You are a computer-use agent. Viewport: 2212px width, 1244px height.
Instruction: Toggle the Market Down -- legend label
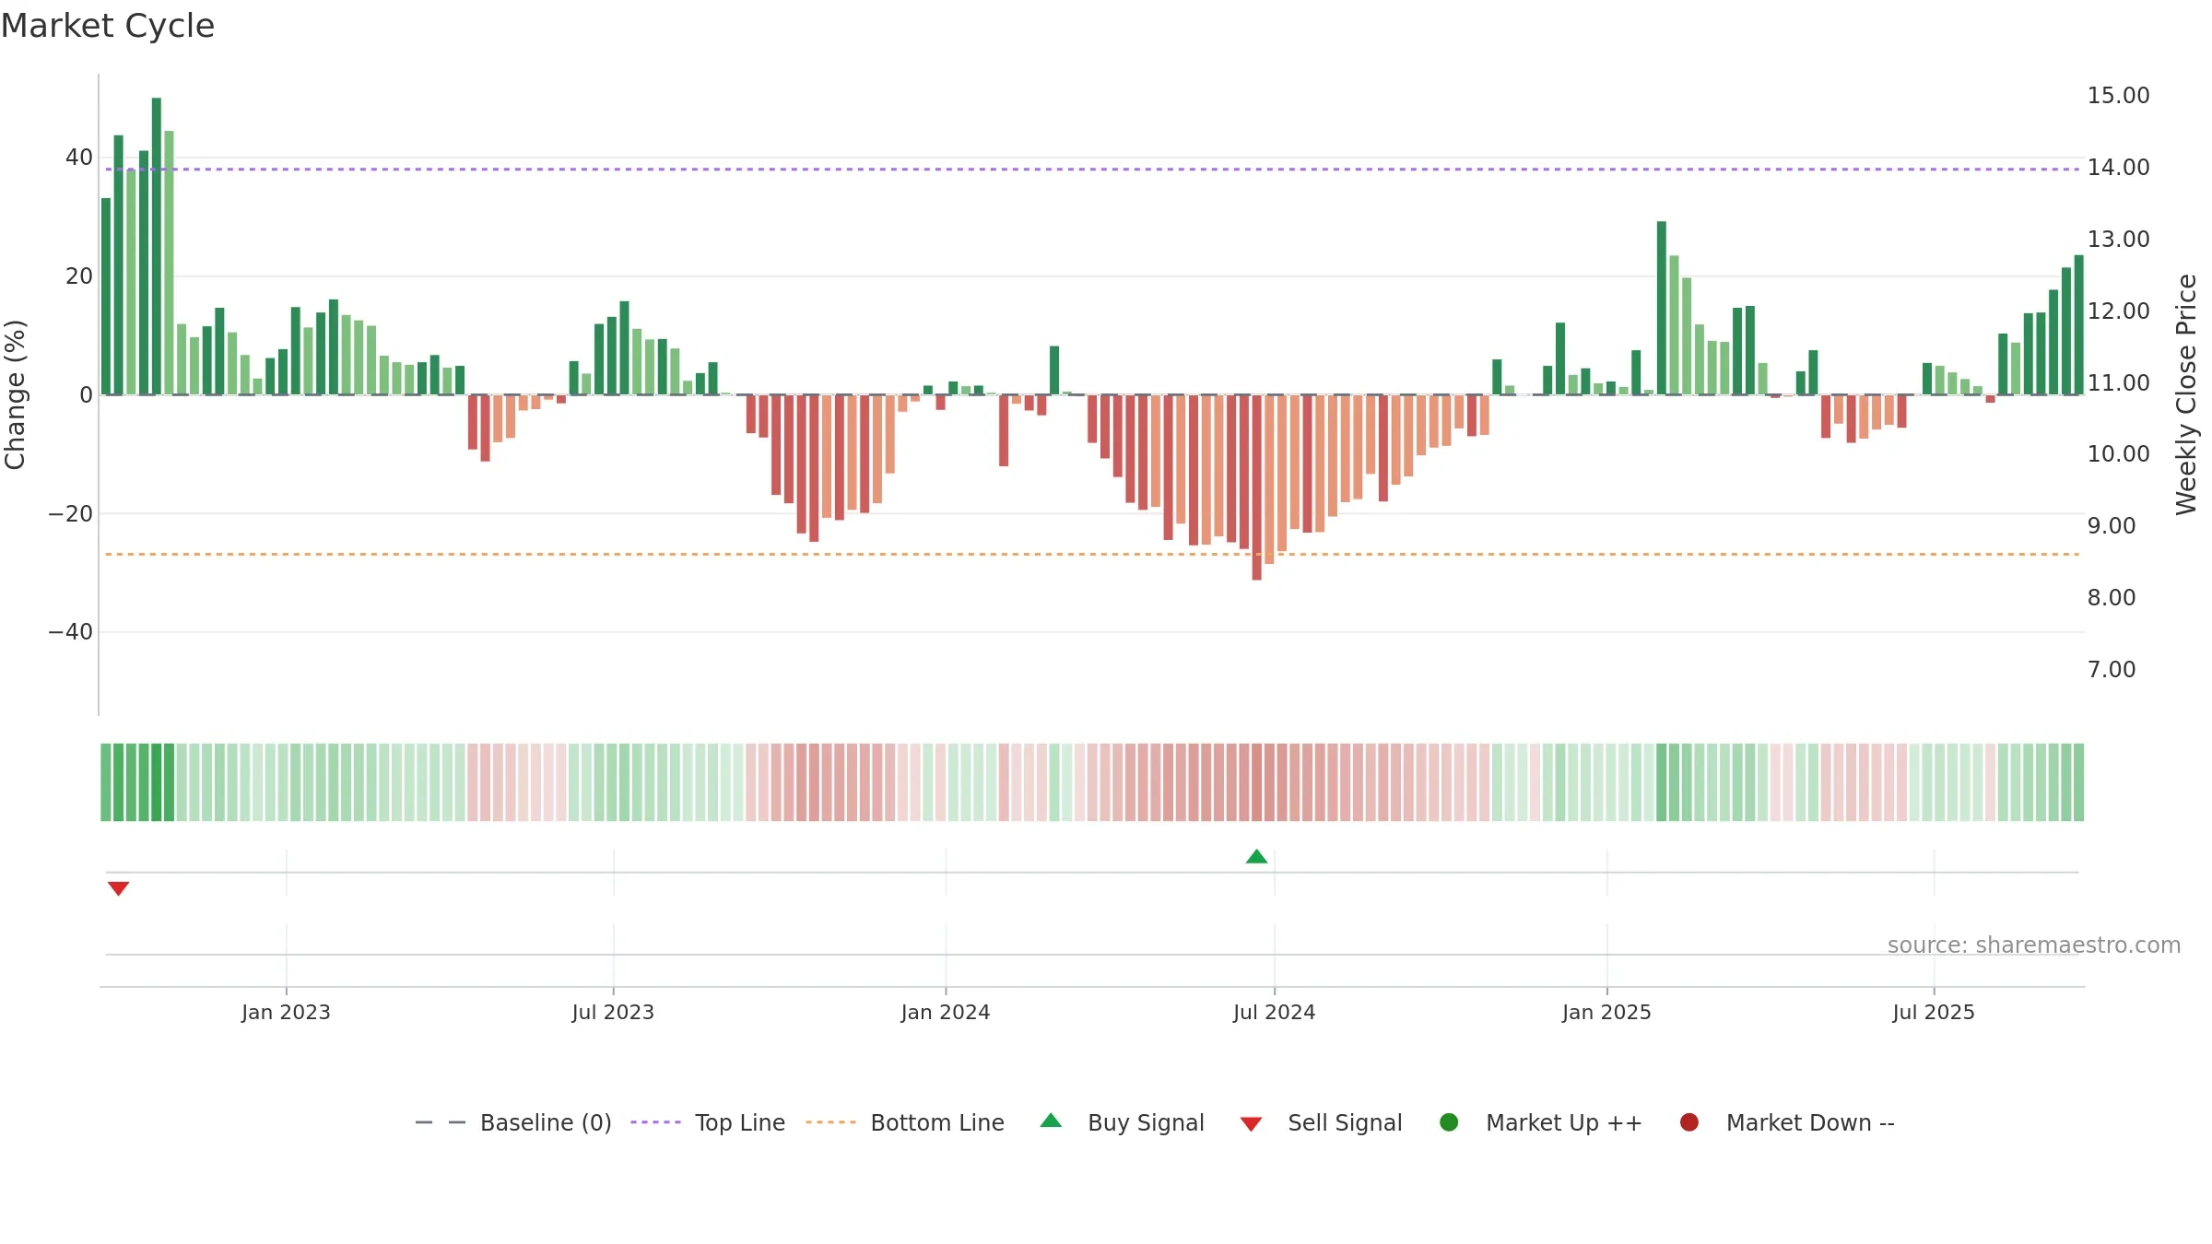1810,1122
